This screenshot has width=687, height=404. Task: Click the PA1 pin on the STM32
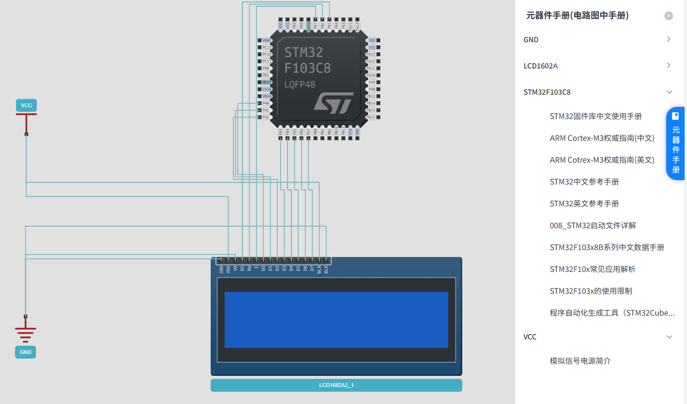265,110
